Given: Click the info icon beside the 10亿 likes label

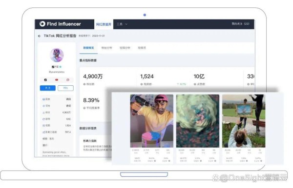Looking at the screenshot, I should click(x=195, y=84).
